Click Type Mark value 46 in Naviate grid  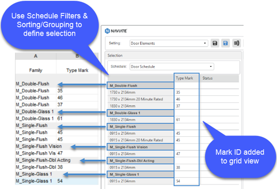pos(178,99)
